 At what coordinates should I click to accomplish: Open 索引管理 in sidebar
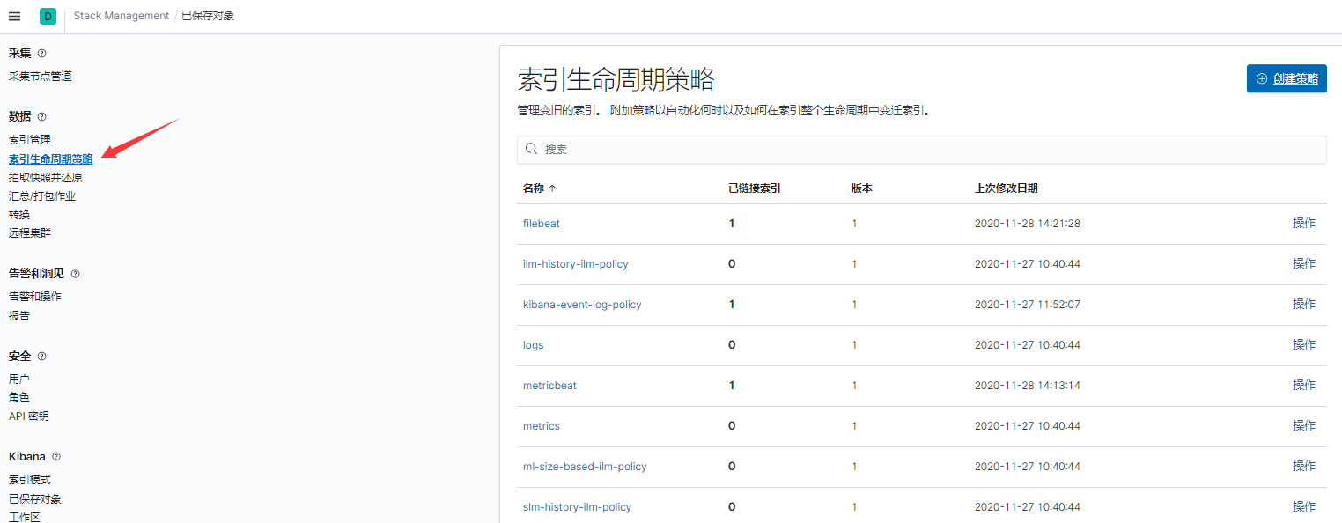[30, 140]
